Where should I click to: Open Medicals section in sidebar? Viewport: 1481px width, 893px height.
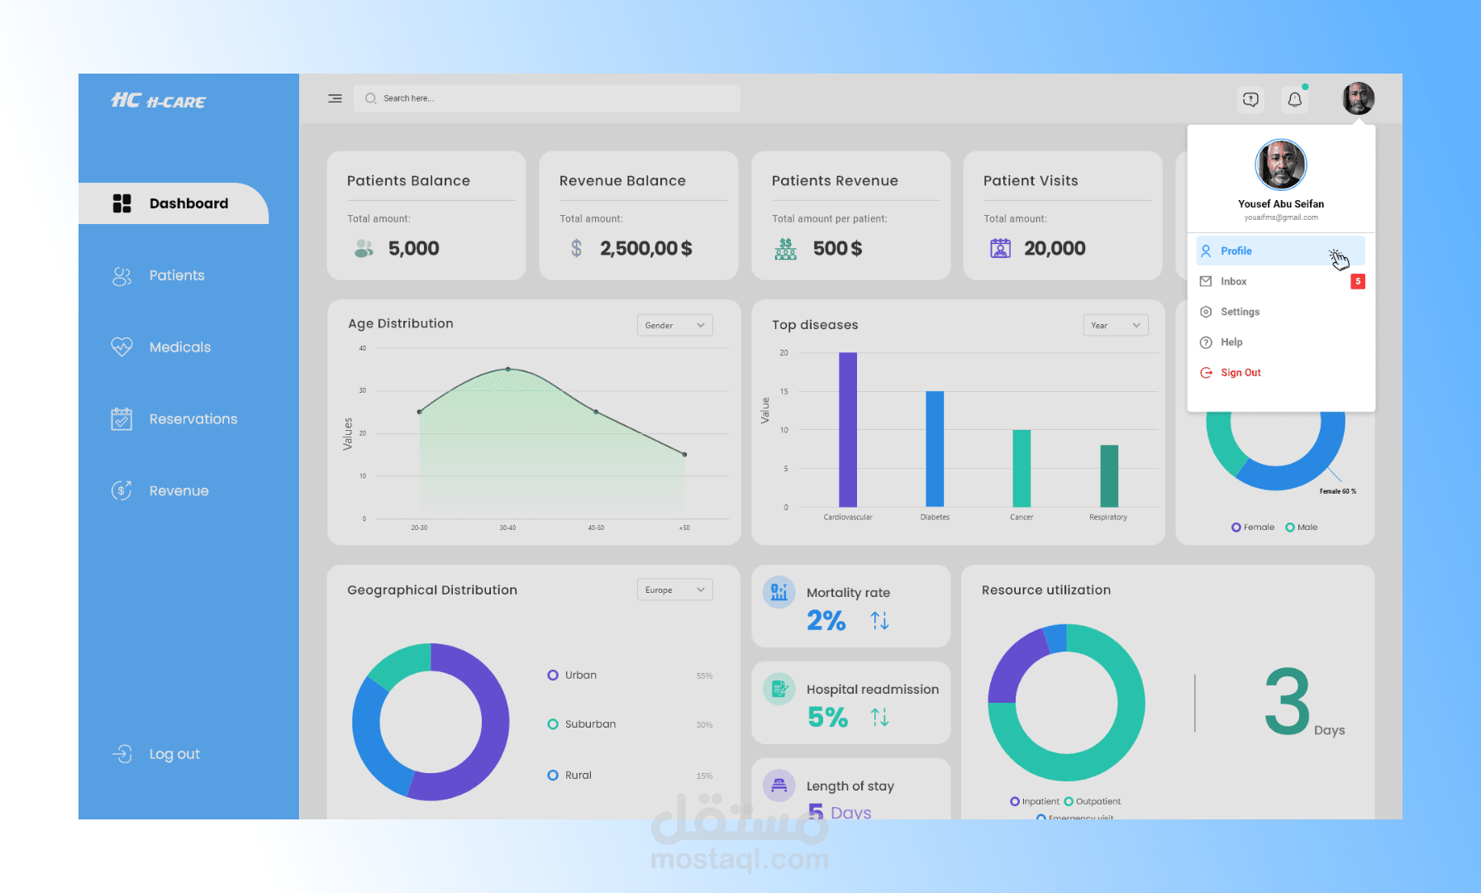click(161, 347)
